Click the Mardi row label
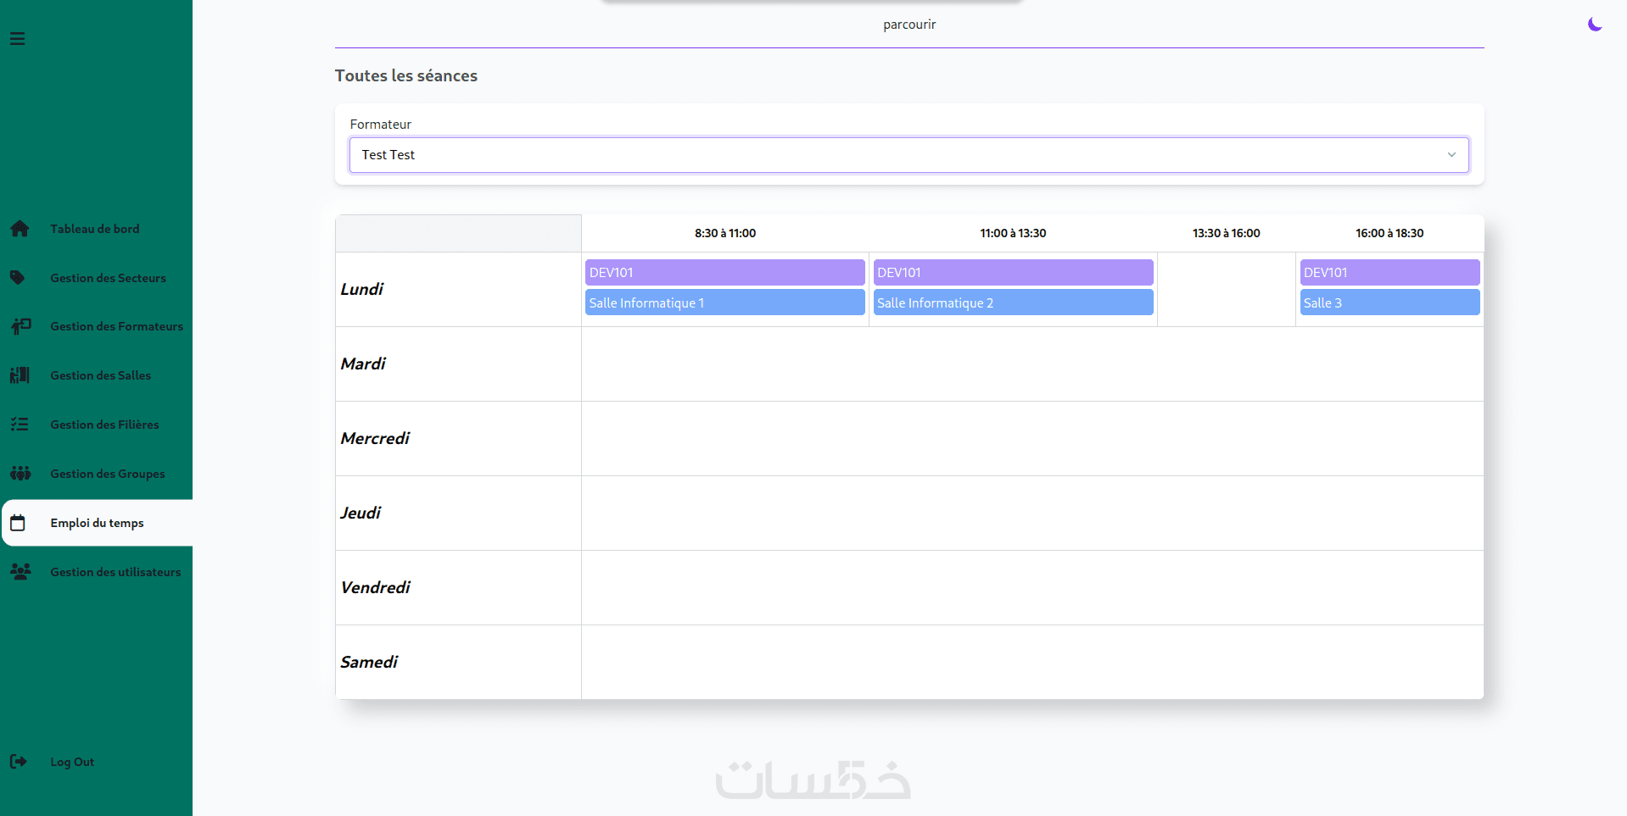The height and width of the screenshot is (816, 1627). pos(363,364)
